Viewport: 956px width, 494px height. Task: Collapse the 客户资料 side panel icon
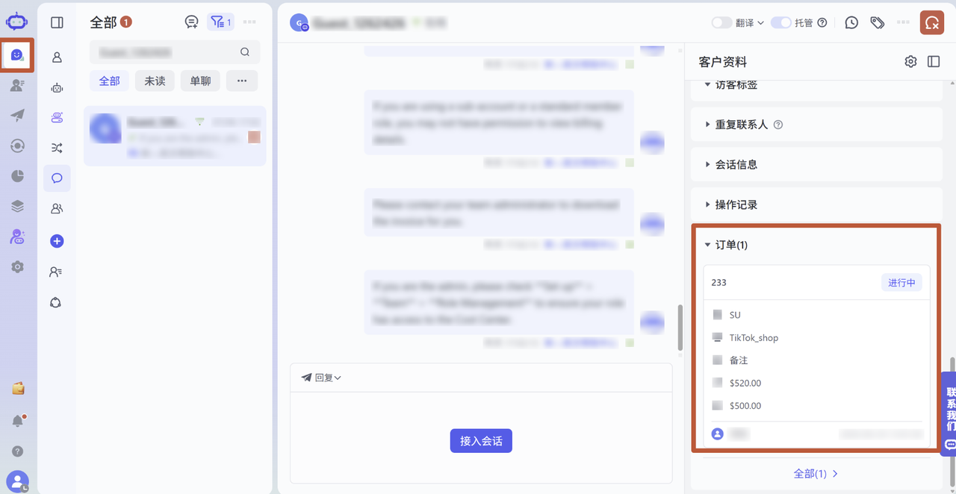934,62
